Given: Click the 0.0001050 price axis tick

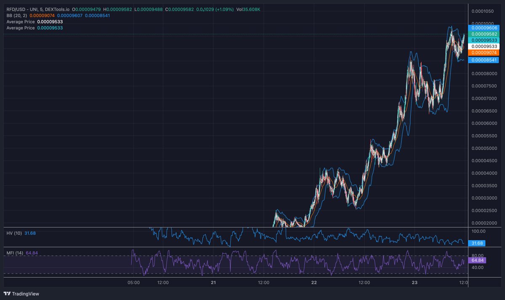Looking at the screenshot, I should tap(482, 11).
